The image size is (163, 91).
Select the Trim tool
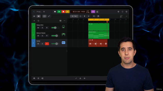(74, 16)
